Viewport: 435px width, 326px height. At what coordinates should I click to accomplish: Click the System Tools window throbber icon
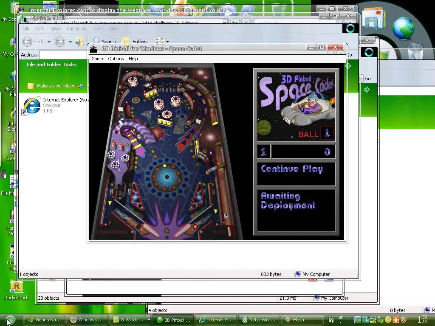click(350, 28)
